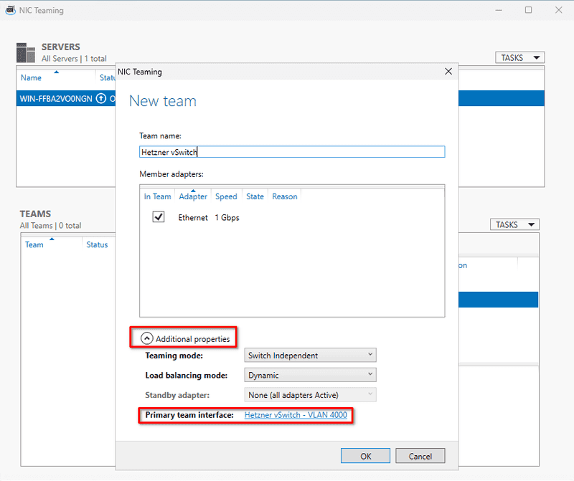The image size is (574, 481).
Task: Click the Speed column header
Action: pos(226,196)
